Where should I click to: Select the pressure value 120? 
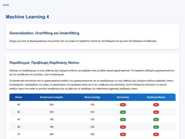click(x=92, y=119)
